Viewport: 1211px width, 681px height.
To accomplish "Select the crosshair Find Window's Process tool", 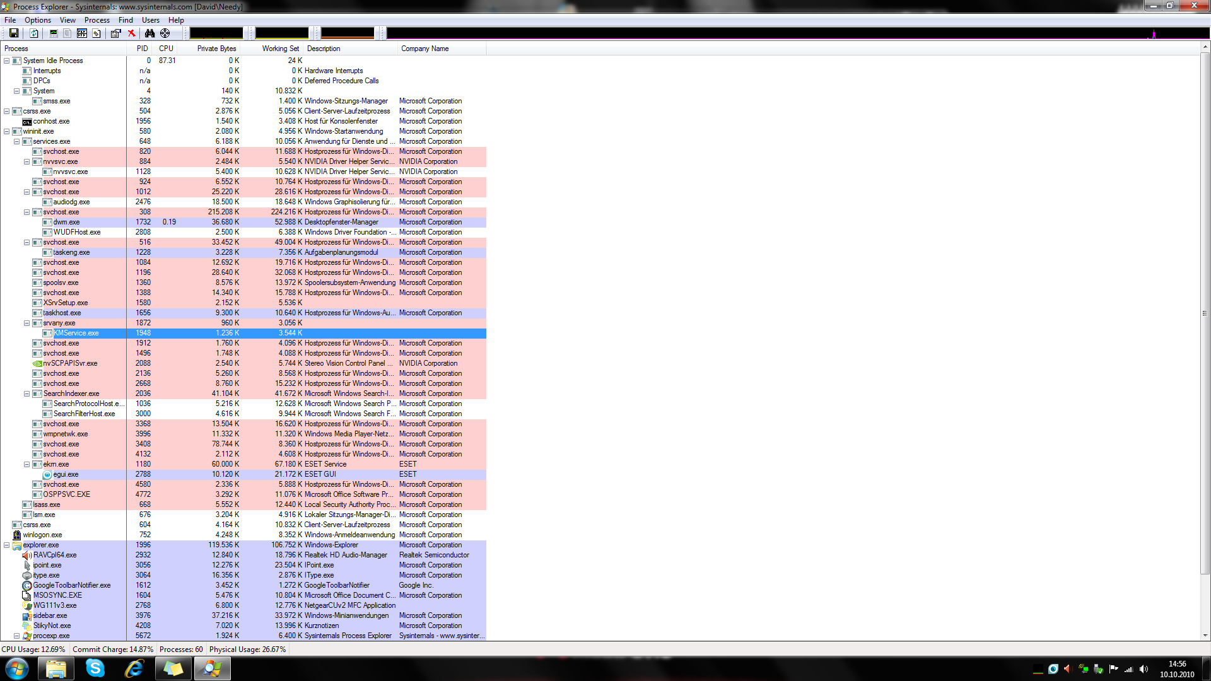I will pos(165,33).
